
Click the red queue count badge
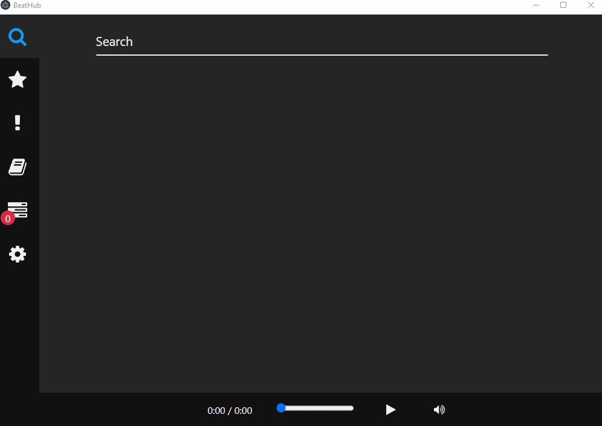tap(8, 218)
